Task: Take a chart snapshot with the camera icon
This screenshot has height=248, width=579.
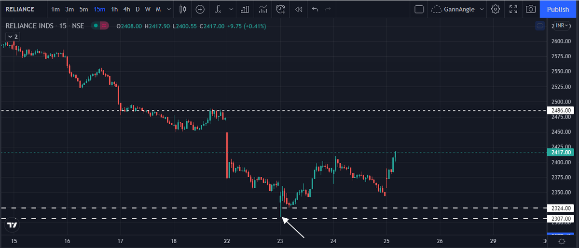Action: [531, 9]
